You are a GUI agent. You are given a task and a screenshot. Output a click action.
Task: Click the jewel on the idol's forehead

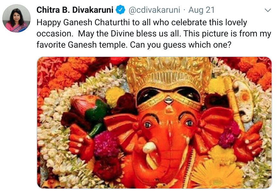(x=168, y=100)
